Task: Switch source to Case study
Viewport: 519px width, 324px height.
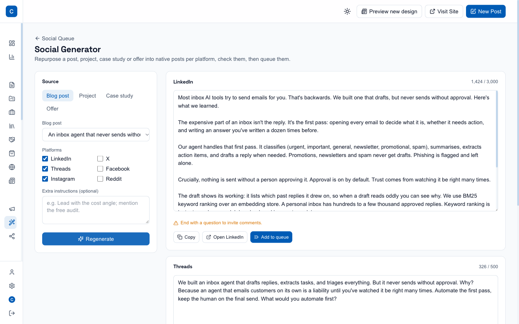Action: pos(120,96)
